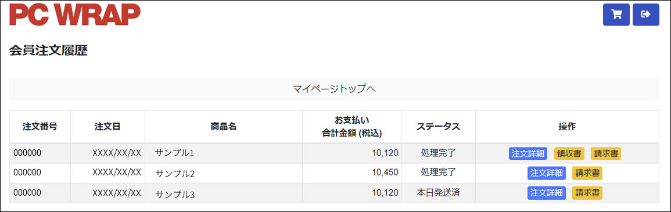Go to マイページトップへ link
The width and height of the screenshot is (671, 212).
point(334,89)
